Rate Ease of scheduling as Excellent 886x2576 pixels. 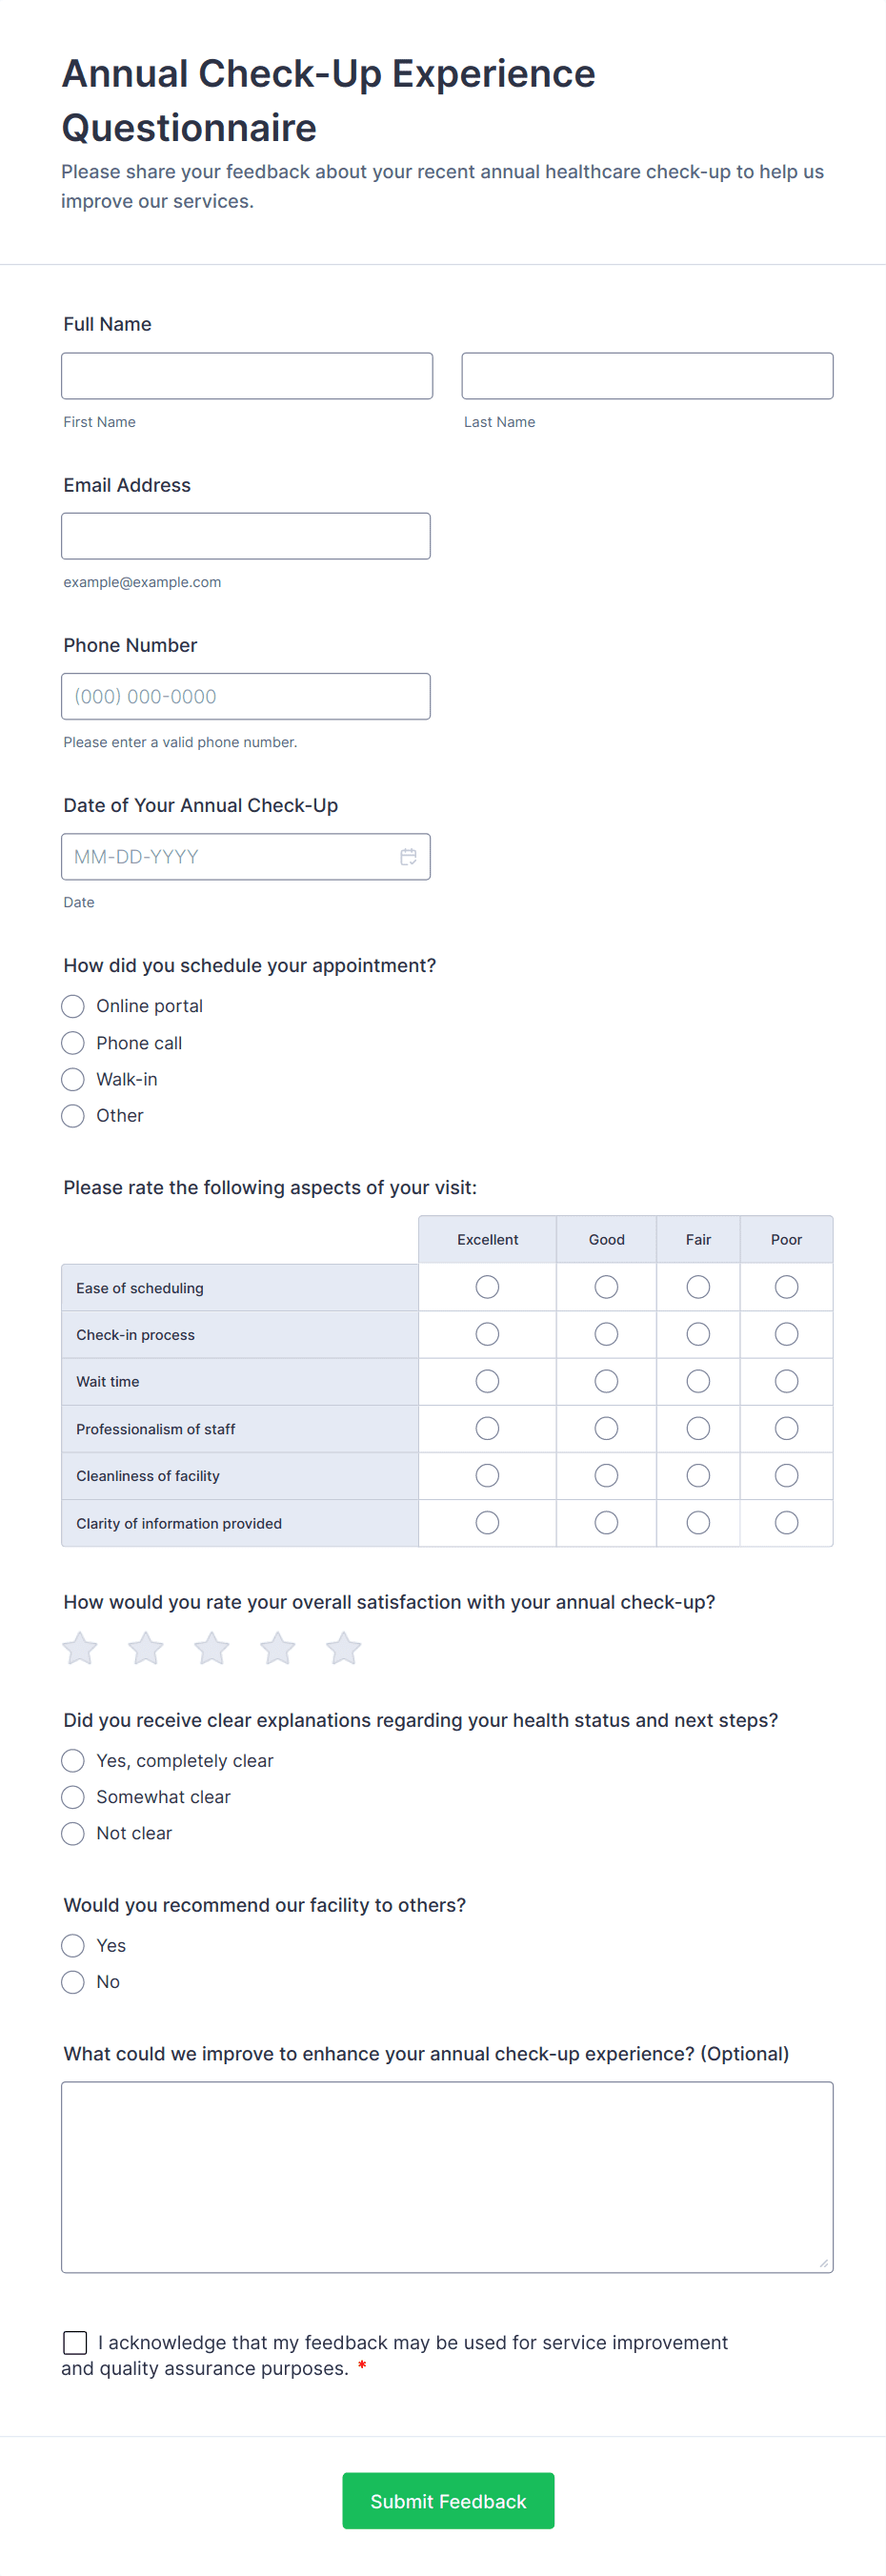[x=487, y=1287]
